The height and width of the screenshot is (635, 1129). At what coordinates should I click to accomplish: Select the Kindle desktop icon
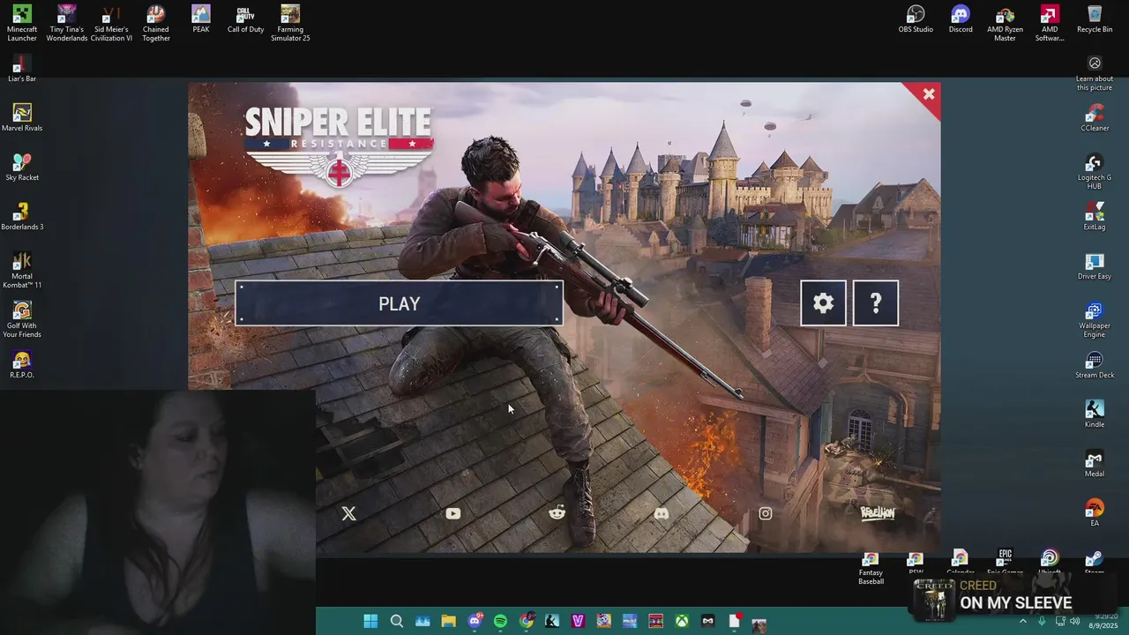[x=1095, y=415]
